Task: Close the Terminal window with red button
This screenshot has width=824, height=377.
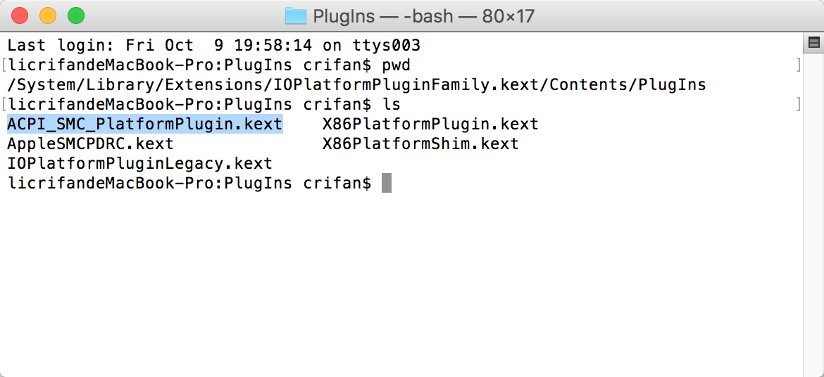Action: tap(20, 15)
